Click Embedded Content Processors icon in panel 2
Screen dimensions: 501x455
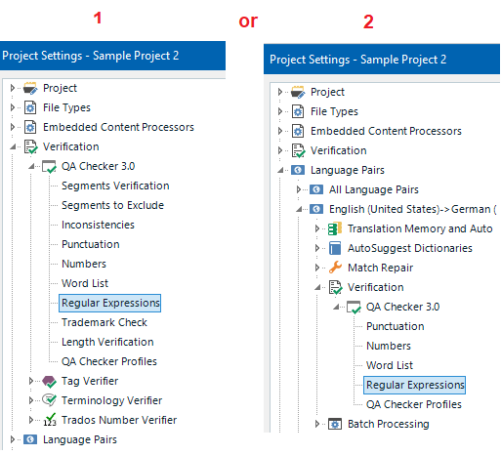[x=298, y=131]
